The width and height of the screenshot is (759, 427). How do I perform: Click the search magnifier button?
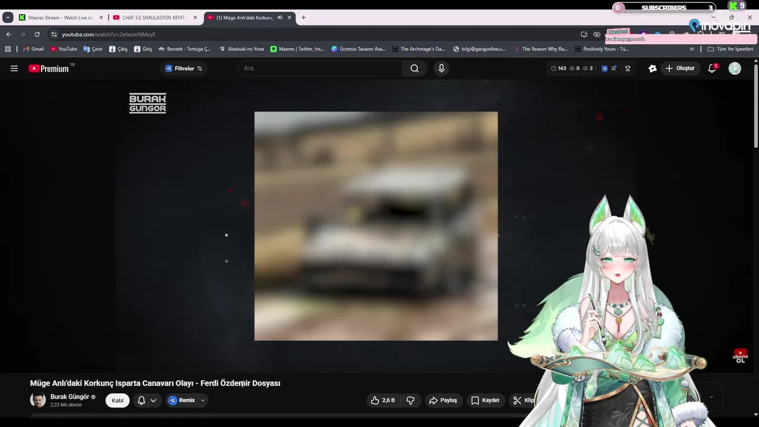point(414,68)
